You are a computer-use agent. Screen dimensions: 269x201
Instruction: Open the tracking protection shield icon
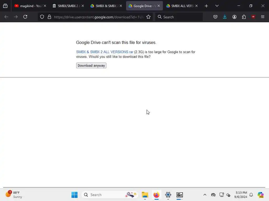(42, 17)
